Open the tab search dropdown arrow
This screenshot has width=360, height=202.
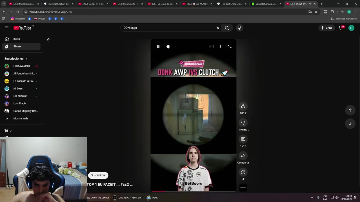pyautogui.click(x=4, y=4)
